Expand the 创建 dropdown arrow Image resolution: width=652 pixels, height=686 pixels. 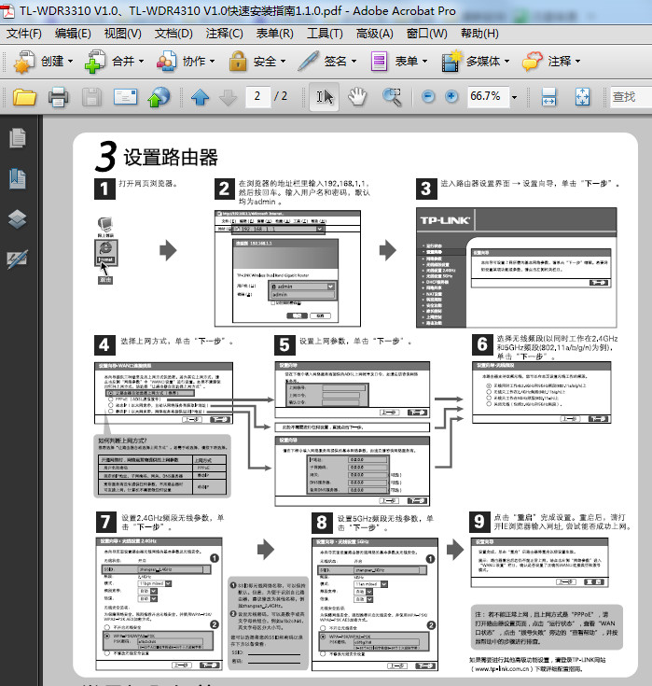[x=70, y=62]
